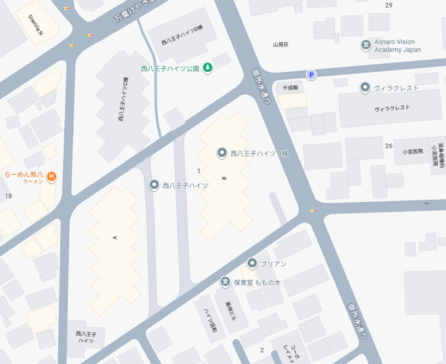Viewport: 446px width, 364px height.
Task: Select the 小宮医院 clinic building
Action: pos(412,152)
